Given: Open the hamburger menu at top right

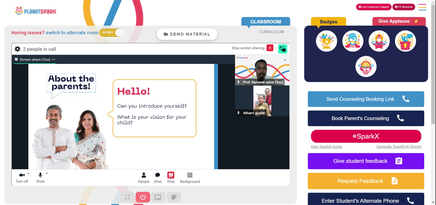Looking at the screenshot, I should coord(422,7).
